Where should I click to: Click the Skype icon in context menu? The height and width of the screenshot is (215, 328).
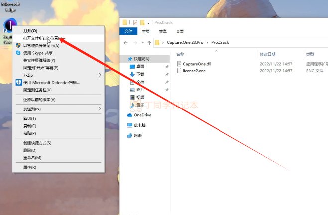point(18,53)
